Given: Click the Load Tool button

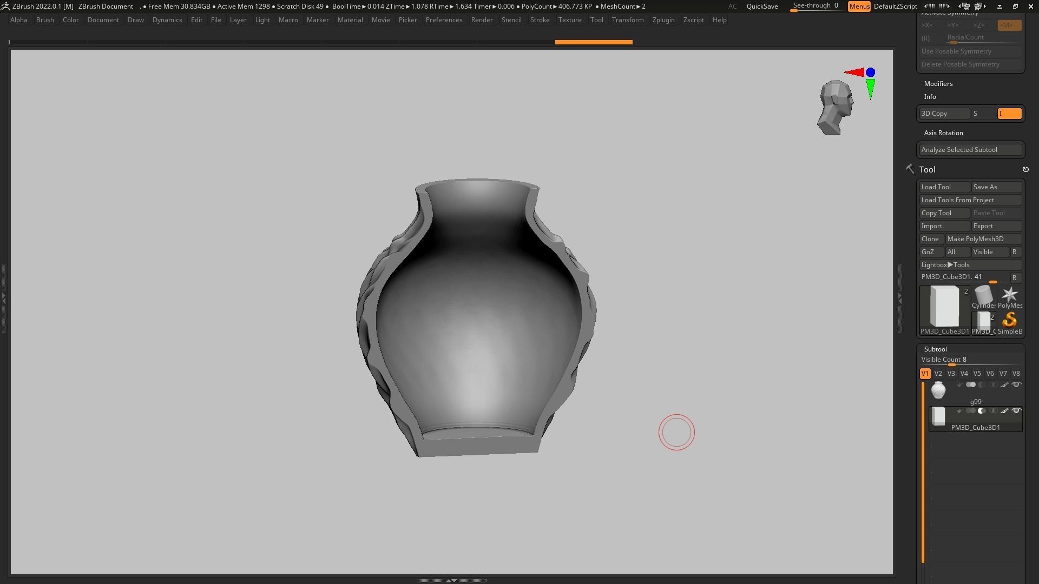Looking at the screenshot, I should pos(944,187).
